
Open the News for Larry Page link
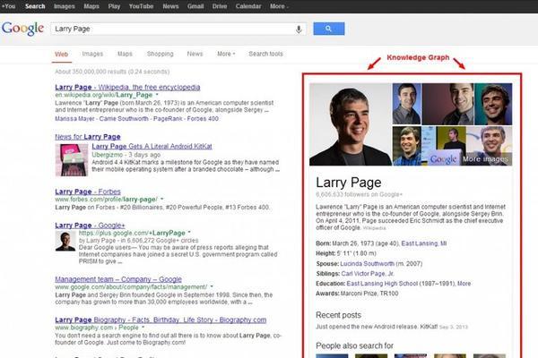point(88,137)
